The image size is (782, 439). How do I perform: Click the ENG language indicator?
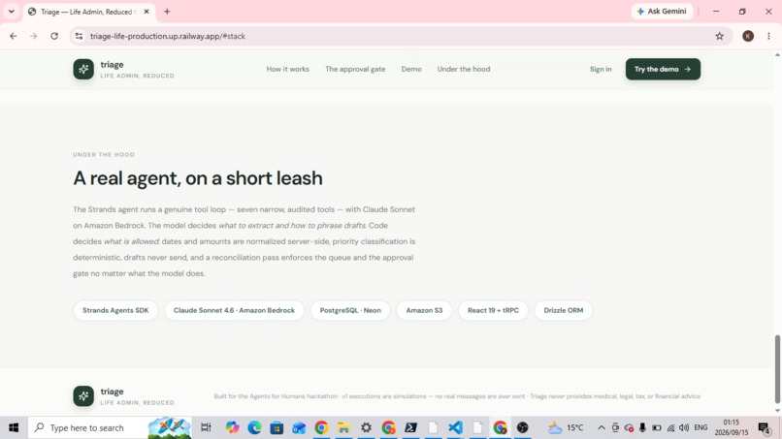(701, 427)
